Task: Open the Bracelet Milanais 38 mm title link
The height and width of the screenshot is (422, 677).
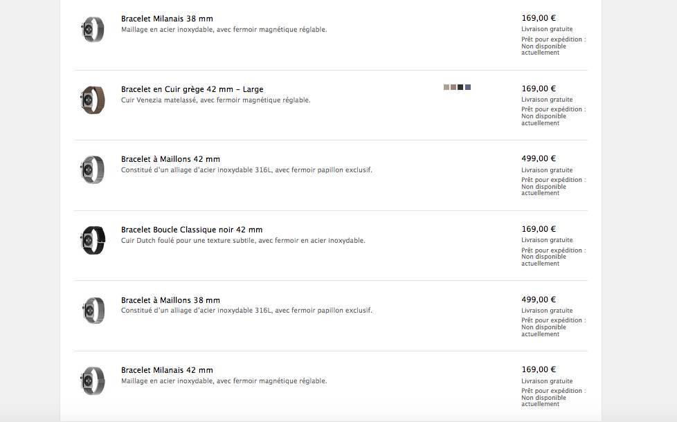Action: tap(167, 19)
